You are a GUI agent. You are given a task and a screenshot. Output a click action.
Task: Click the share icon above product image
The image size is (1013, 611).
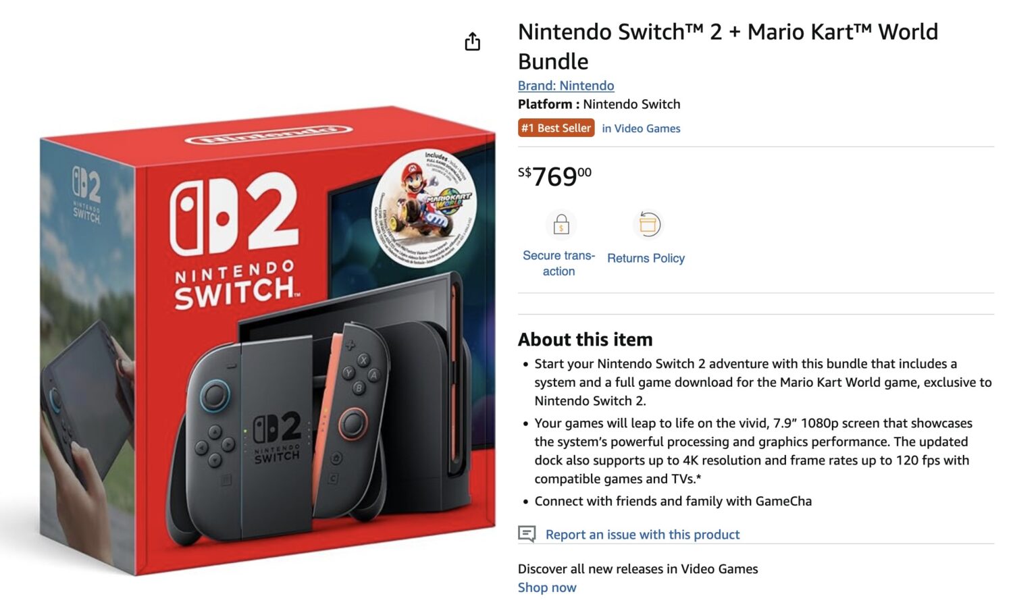click(472, 42)
